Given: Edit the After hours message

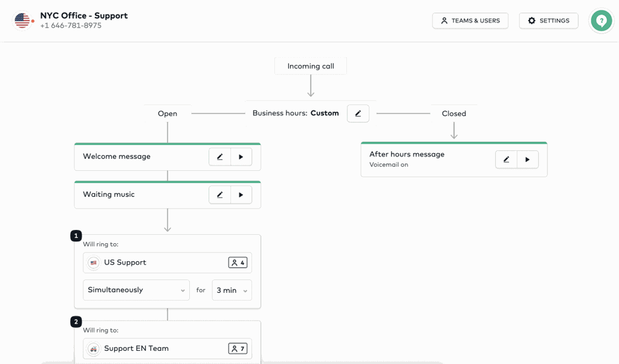Looking at the screenshot, I should point(506,160).
